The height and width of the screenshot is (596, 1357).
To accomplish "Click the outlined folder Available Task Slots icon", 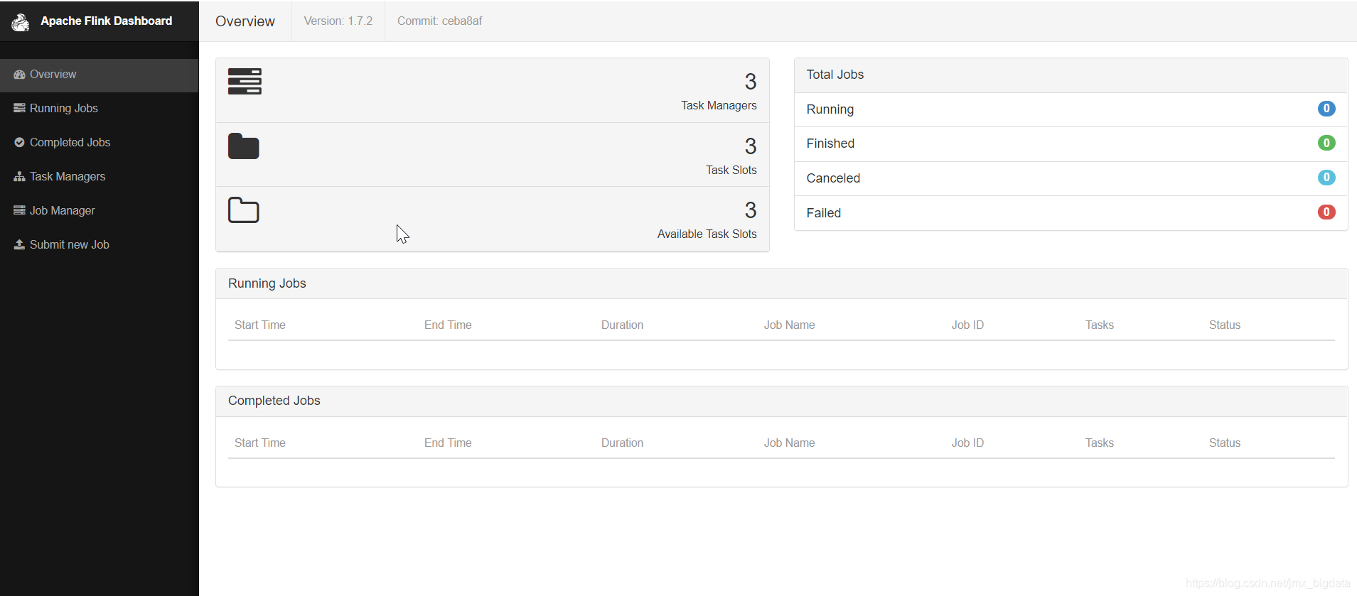I will point(244,210).
